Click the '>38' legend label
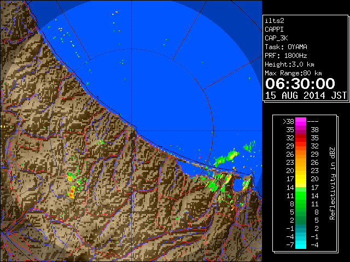 pyautogui.click(x=288, y=122)
